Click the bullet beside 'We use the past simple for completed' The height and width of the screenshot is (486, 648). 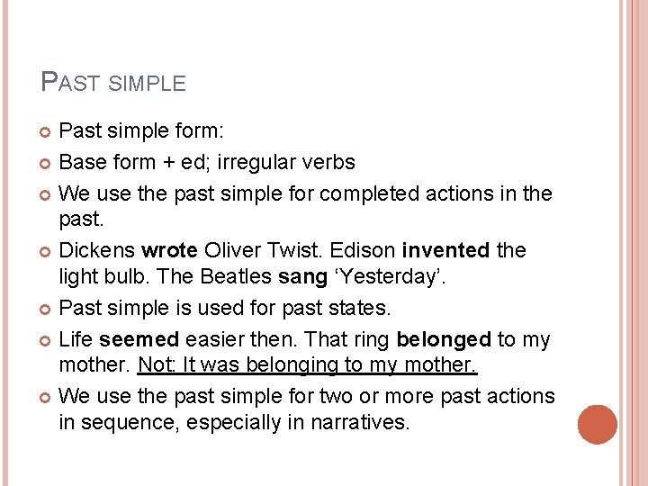pyautogui.click(x=45, y=194)
